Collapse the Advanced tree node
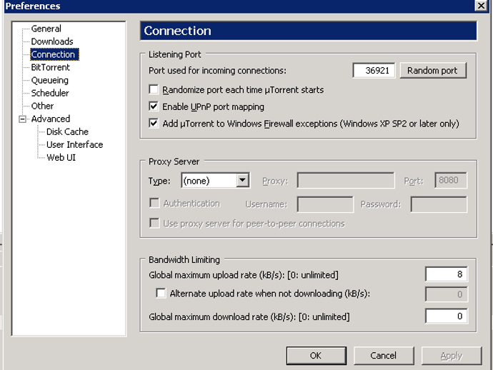Screen dimensions: 493x370 point(22,119)
